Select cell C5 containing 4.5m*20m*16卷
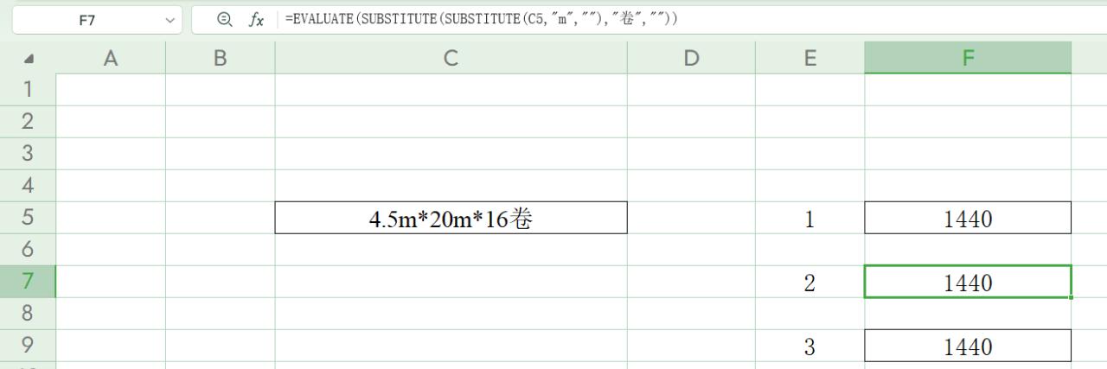This screenshot has width=1107, height=369. pos(451,219)
